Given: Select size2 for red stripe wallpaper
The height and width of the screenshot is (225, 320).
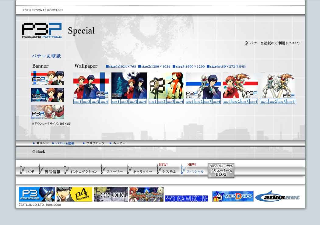Looking at the screenshot, I should [x=236, y=102].
